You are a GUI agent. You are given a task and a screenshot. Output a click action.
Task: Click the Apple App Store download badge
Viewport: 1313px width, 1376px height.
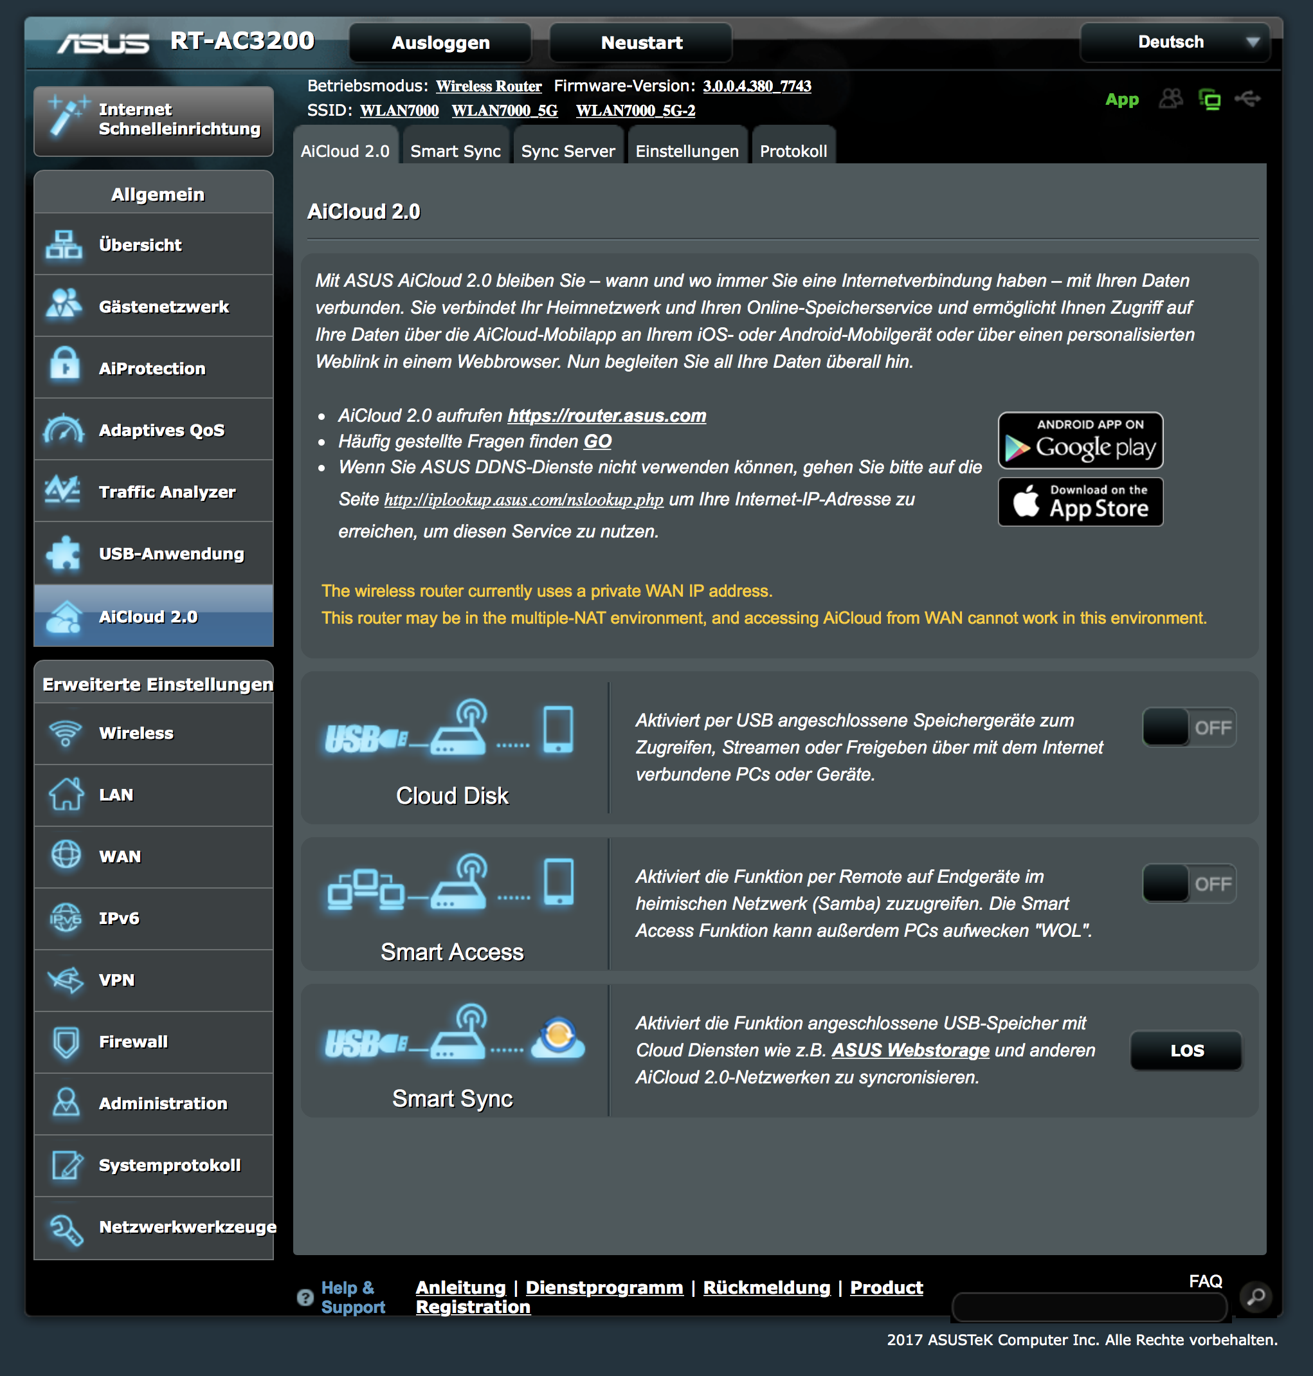click(x=1080, y=502)
